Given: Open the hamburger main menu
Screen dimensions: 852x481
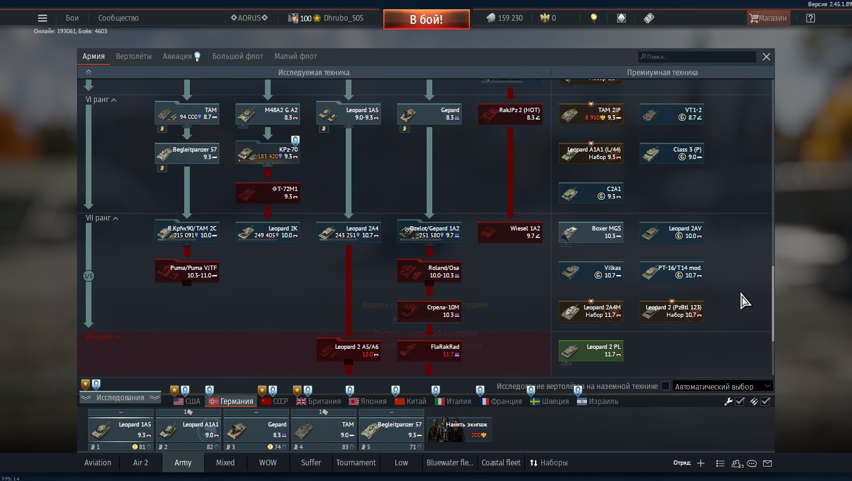Looking at the screenshot, I should pos(43,18).
